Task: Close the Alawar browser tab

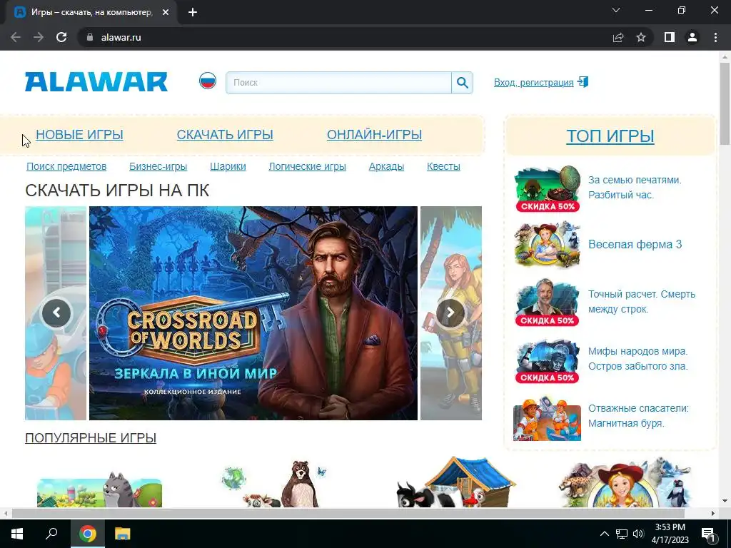Action: pos(166,13)
